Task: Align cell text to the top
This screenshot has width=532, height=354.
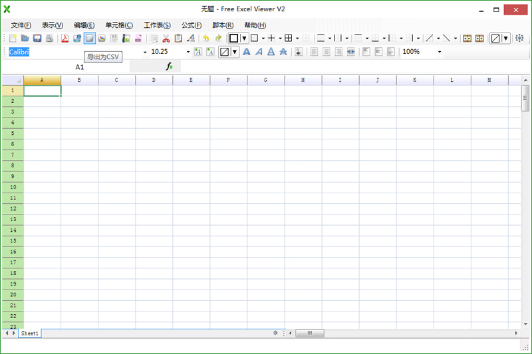Action: [x=366, y=52]
